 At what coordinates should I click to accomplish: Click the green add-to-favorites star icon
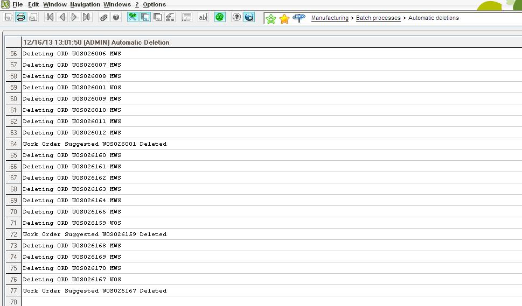pyautogui.click(x=271, y=19)
